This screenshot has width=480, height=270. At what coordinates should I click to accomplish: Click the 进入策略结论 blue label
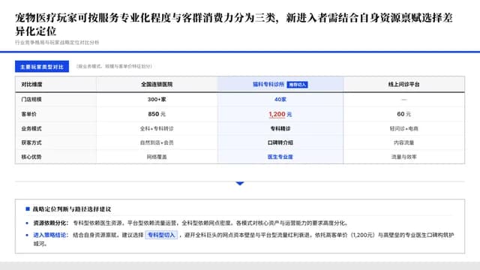(49, 235)
